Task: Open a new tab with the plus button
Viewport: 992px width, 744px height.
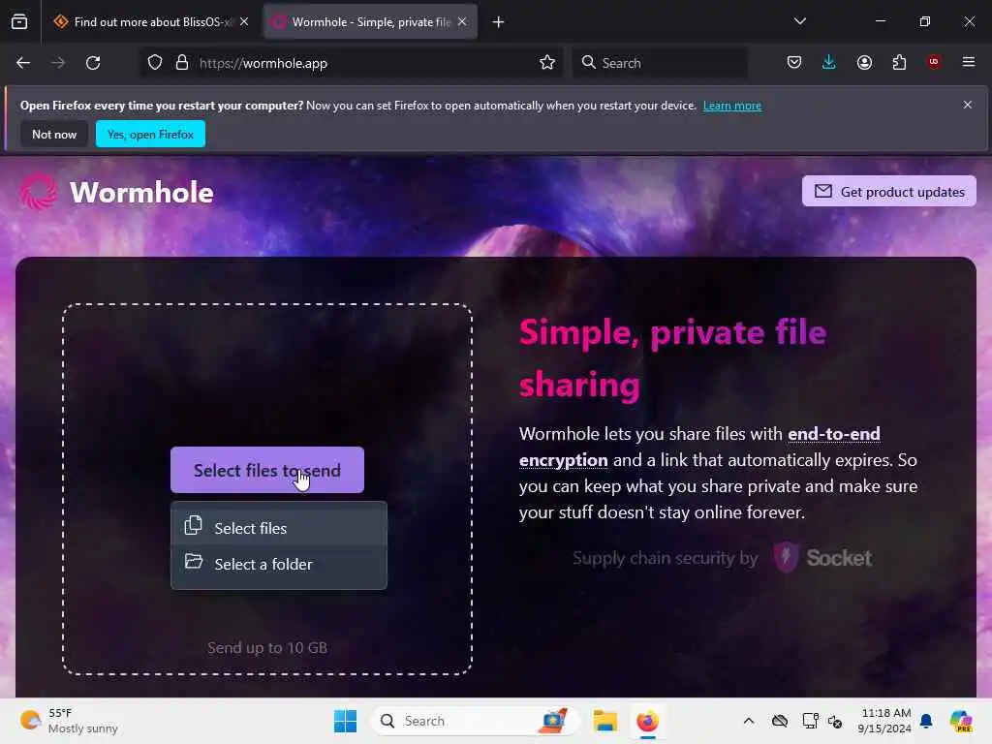Action: click(499, 22)
